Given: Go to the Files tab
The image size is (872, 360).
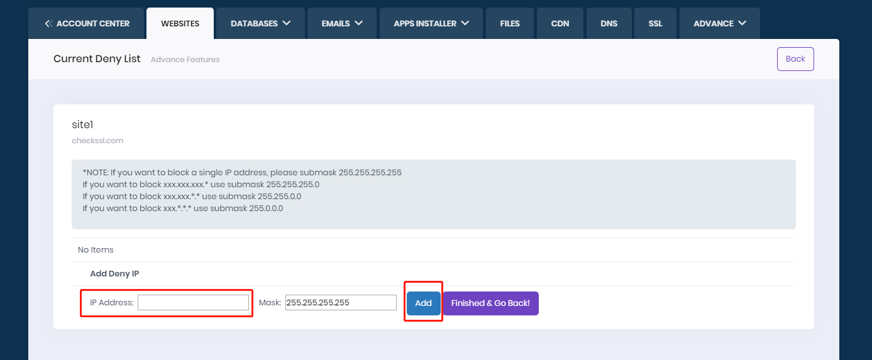Looking at the screenshot, I should coord(510,23).
